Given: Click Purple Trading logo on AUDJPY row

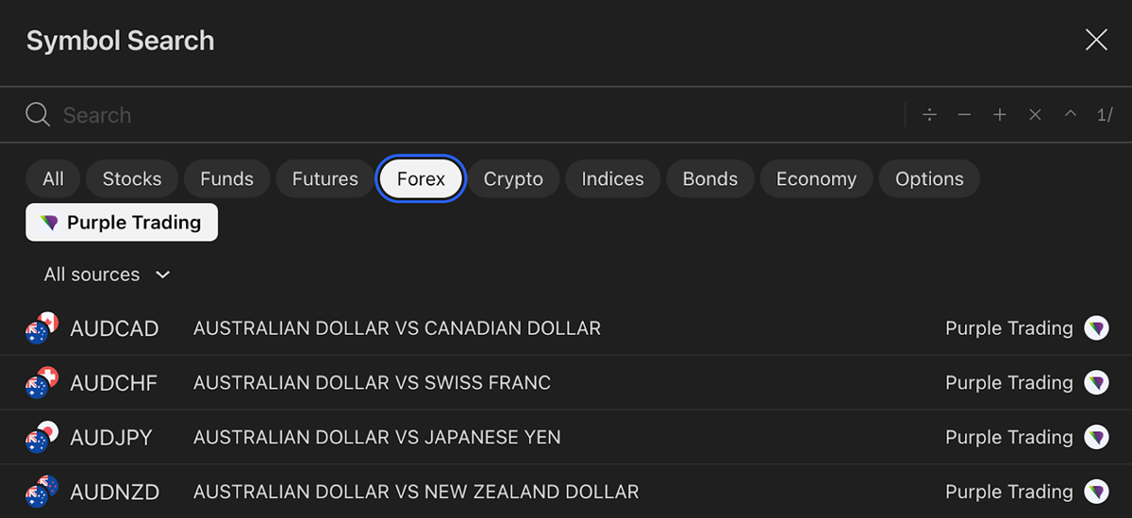Looking at the screenshot, I should click(x=1096, y=437).
